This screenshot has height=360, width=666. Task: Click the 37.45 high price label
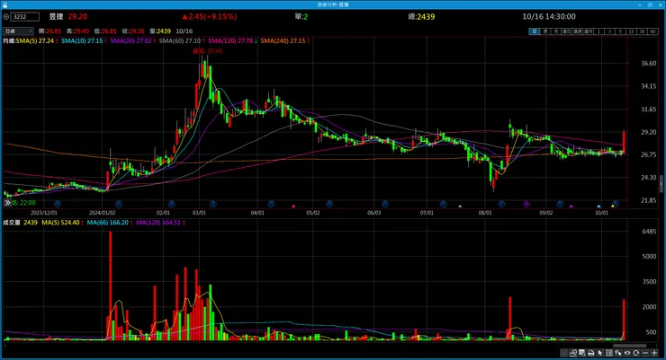click(208, 51)
